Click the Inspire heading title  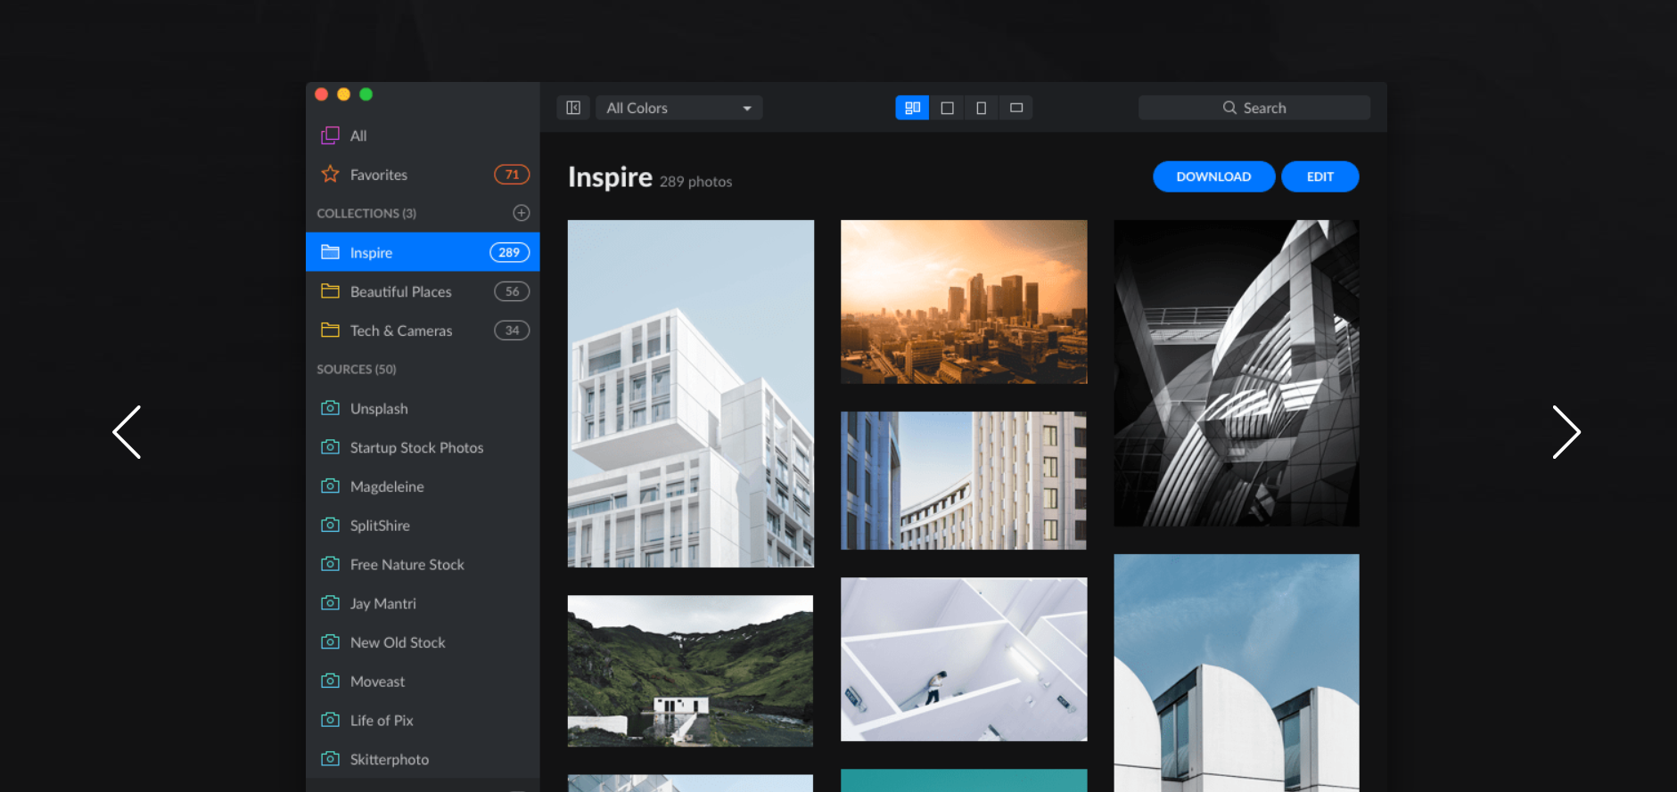tap(610, 177)
